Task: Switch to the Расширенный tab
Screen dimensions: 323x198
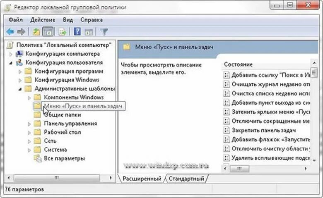Action: (142, 179)
